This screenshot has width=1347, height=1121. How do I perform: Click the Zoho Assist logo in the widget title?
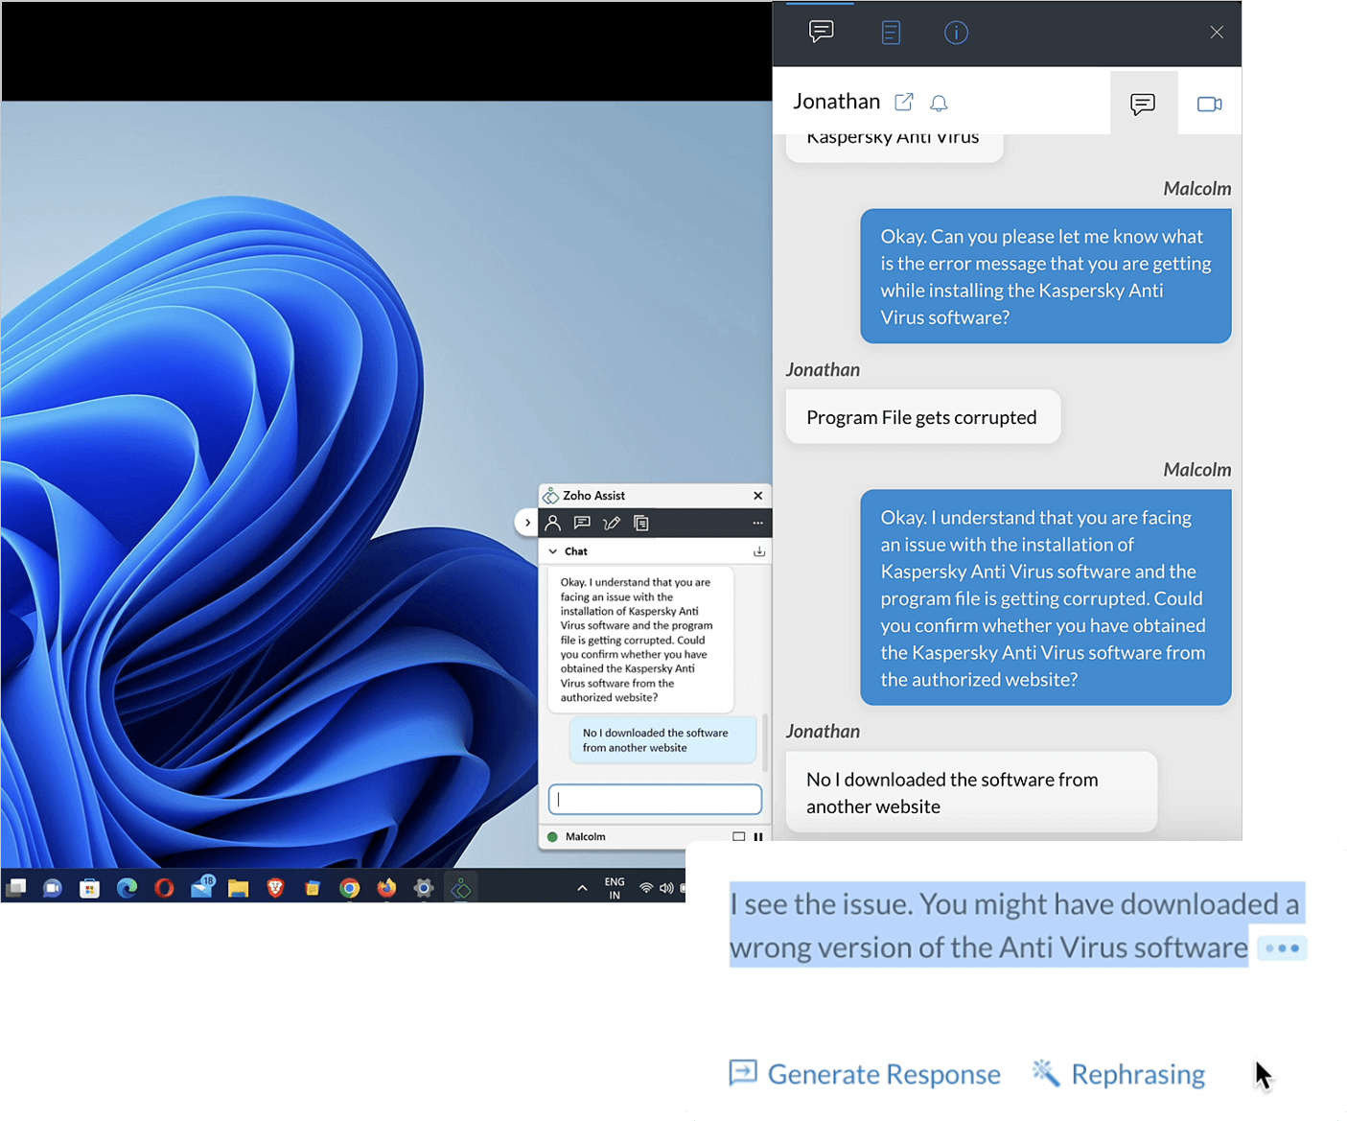[x=550, y=496]
